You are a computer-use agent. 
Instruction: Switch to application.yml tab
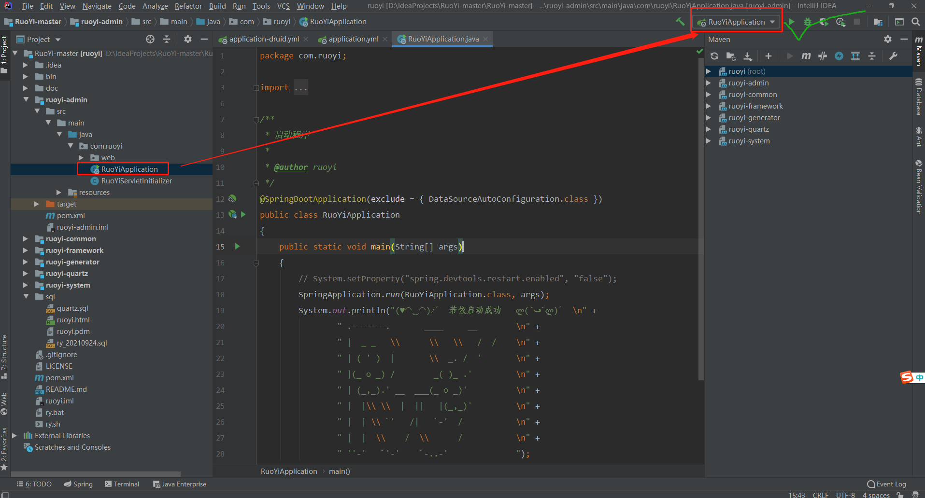353,39
